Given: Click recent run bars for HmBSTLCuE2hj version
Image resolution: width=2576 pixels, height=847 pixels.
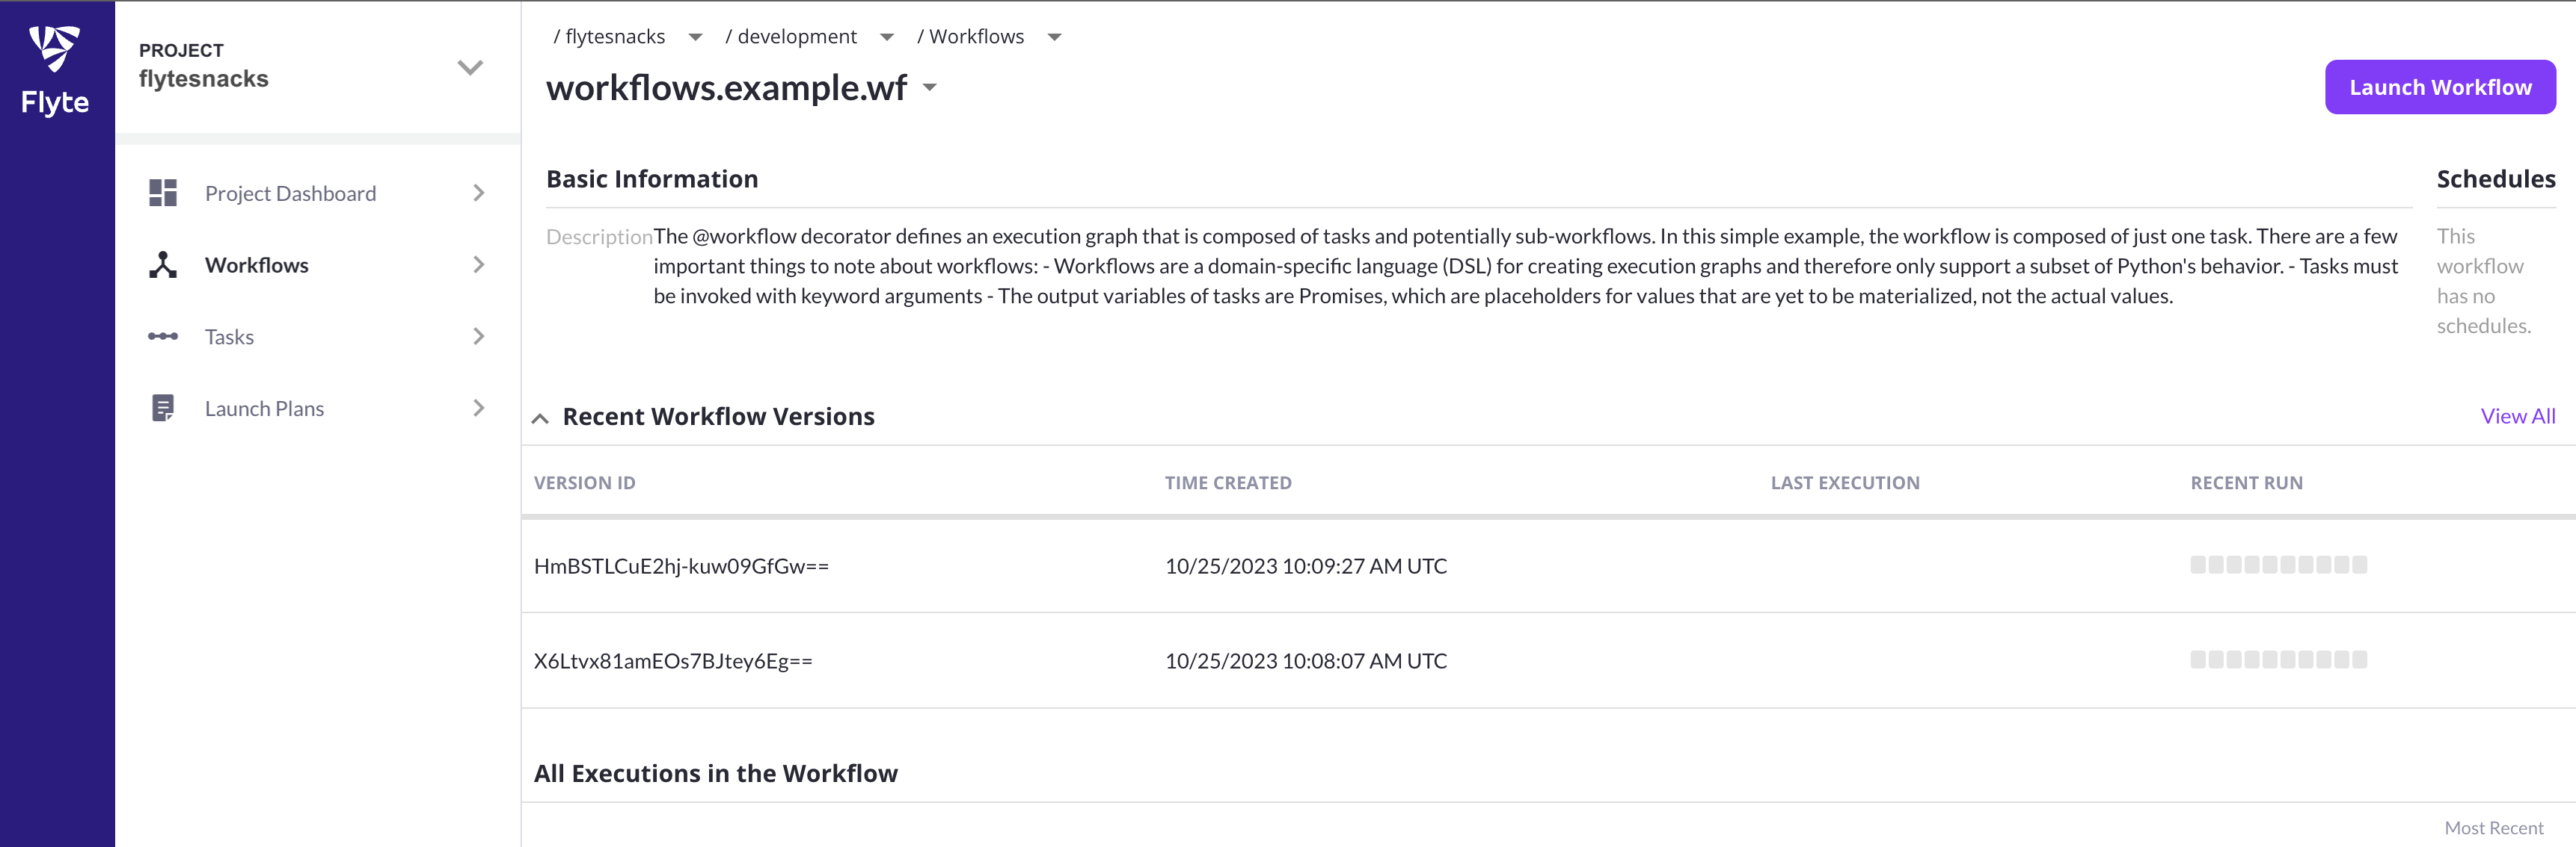Looking at the screenshot, I should tap(2278, 565).
